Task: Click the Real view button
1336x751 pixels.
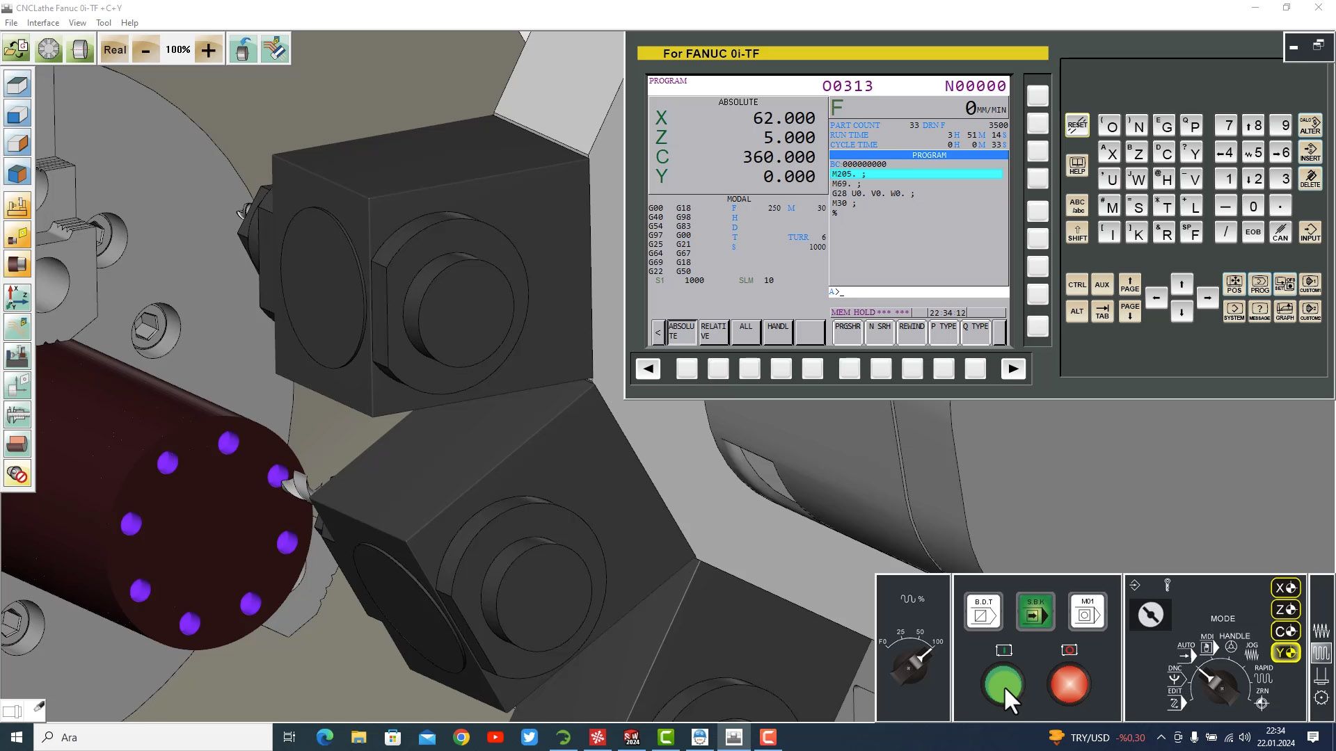Action: click(x=115, y=49)
